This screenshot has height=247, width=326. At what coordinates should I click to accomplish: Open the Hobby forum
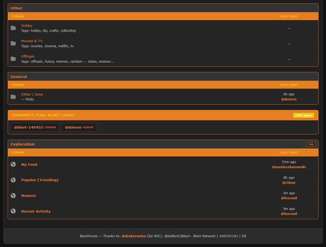[x=26, y=26]
